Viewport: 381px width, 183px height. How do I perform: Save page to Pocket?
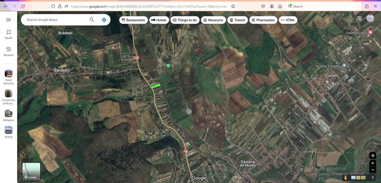tap(263, 6)
